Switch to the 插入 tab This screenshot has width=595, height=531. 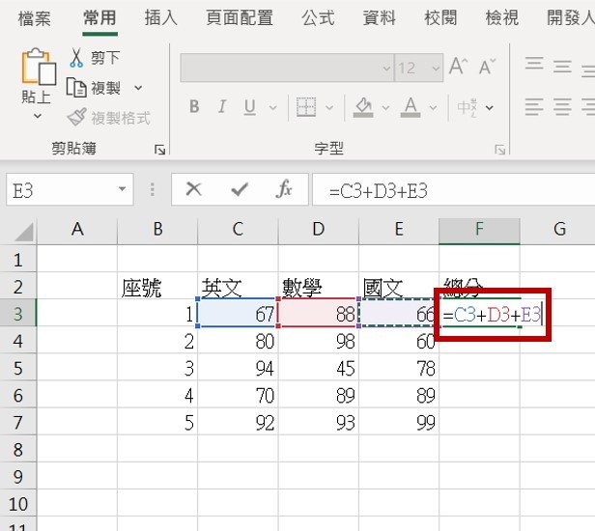(161, 17)
